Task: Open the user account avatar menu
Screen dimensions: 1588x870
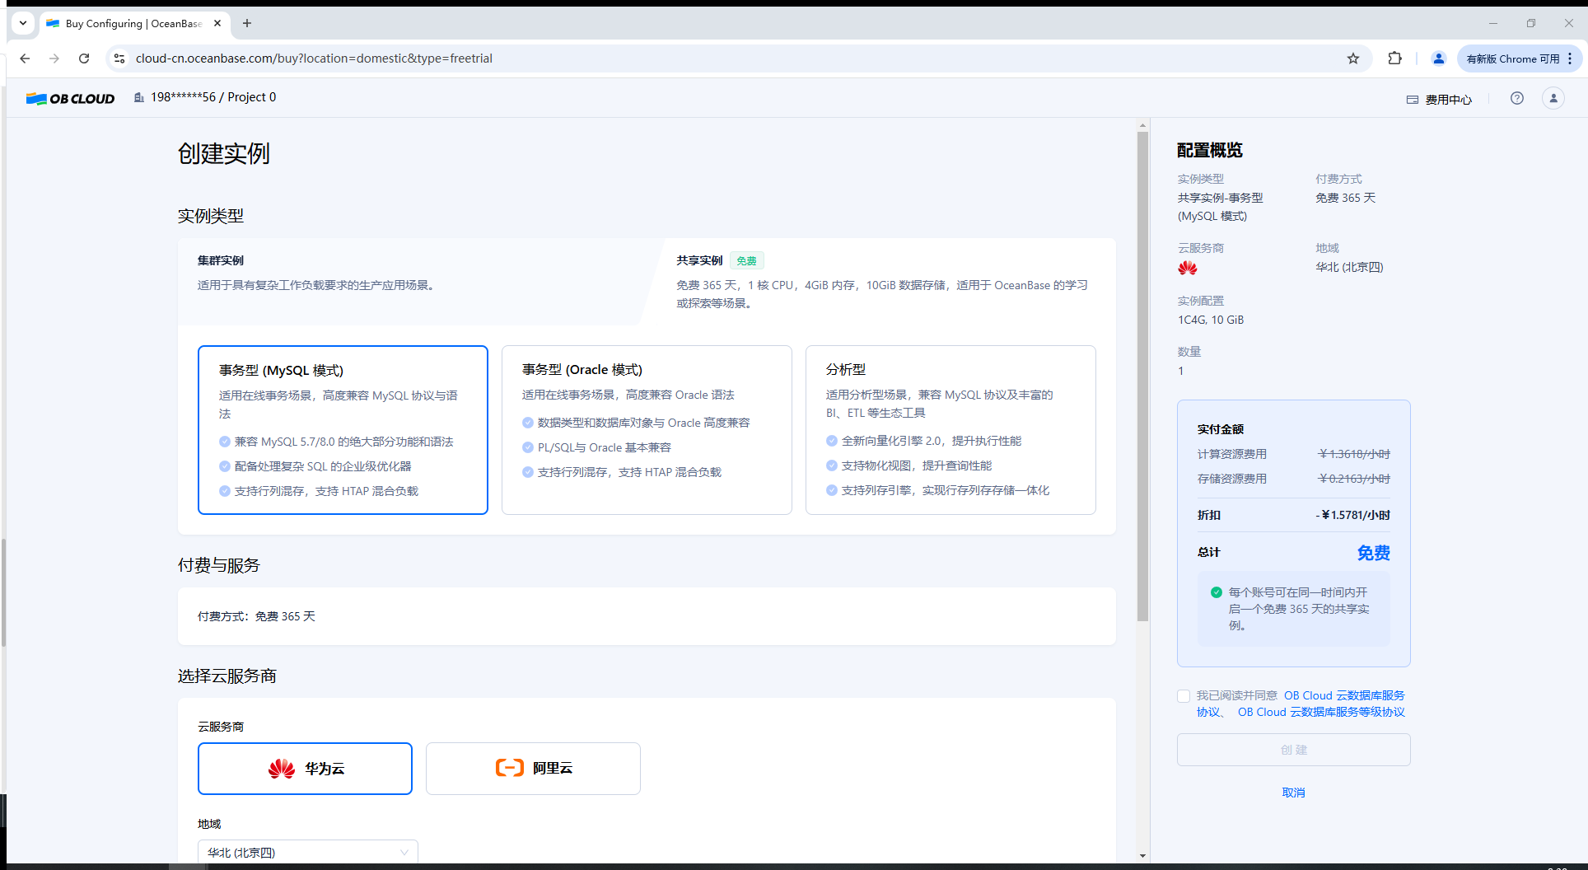Action: (x=1553, y=98)
